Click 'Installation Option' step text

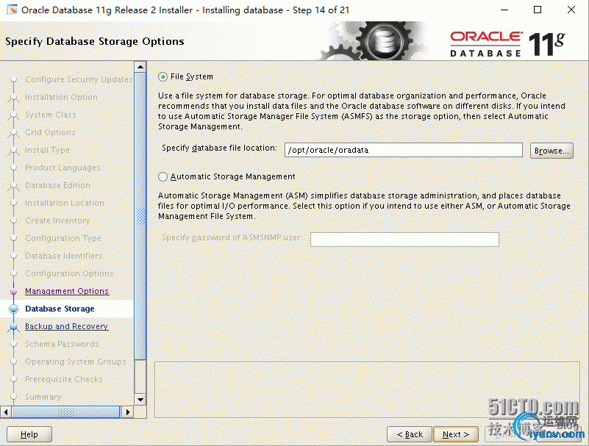(x=61, y=97)
